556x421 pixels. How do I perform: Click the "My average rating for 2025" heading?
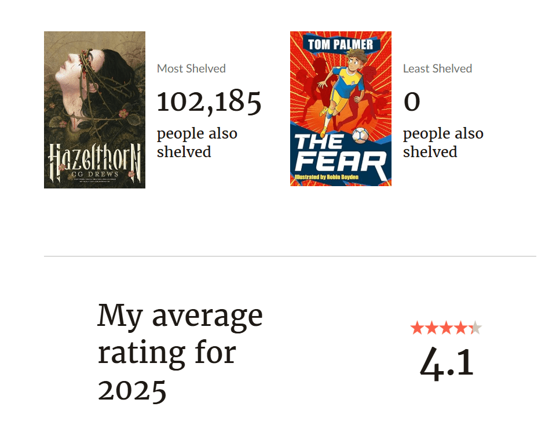[180, 352]
